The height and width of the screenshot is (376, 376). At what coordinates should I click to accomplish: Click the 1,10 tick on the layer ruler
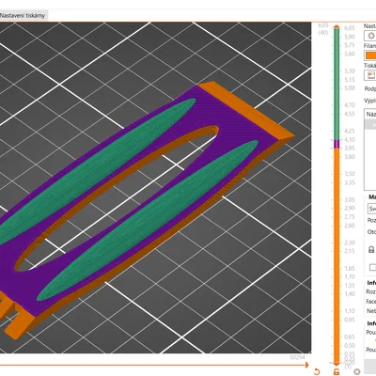click(x=350, y=311)
